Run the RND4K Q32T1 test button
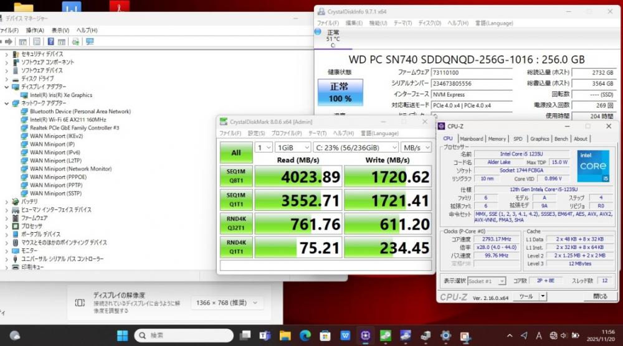The height and width of the screenshot is (346, 623). pyautogui.click(x=236, y=223)
